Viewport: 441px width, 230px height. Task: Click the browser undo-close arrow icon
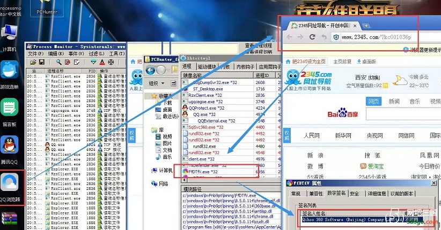click(324, 37)
